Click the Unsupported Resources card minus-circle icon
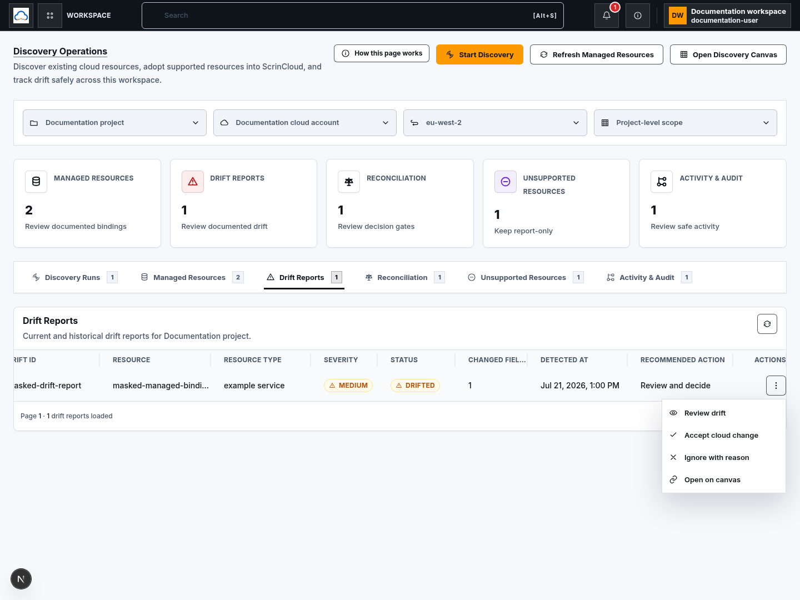Screen dimensions: 800x600 click(506, 182)
